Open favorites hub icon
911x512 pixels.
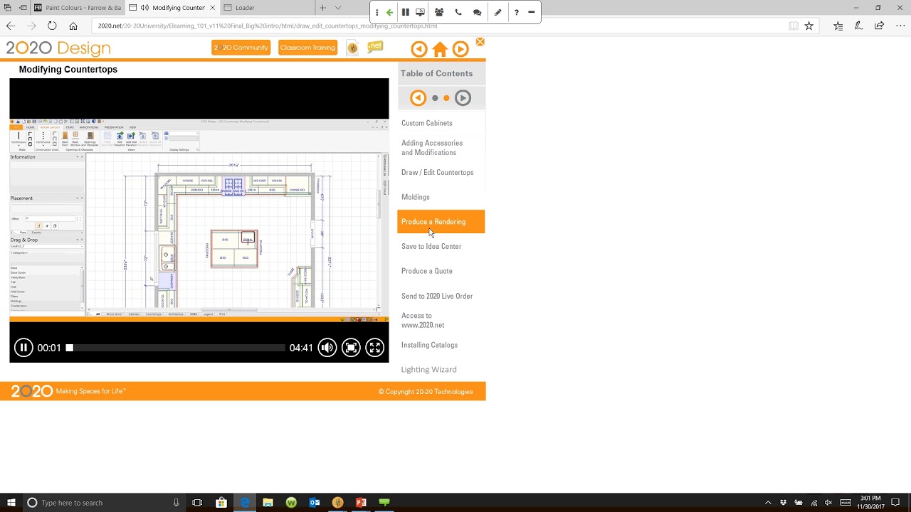point(838,26)
